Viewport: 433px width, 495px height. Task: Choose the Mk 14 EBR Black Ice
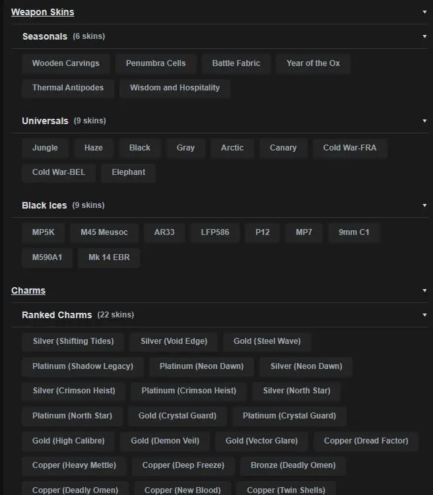(109, 257)
